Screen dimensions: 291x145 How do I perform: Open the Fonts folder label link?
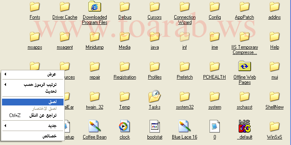[35, 17]
